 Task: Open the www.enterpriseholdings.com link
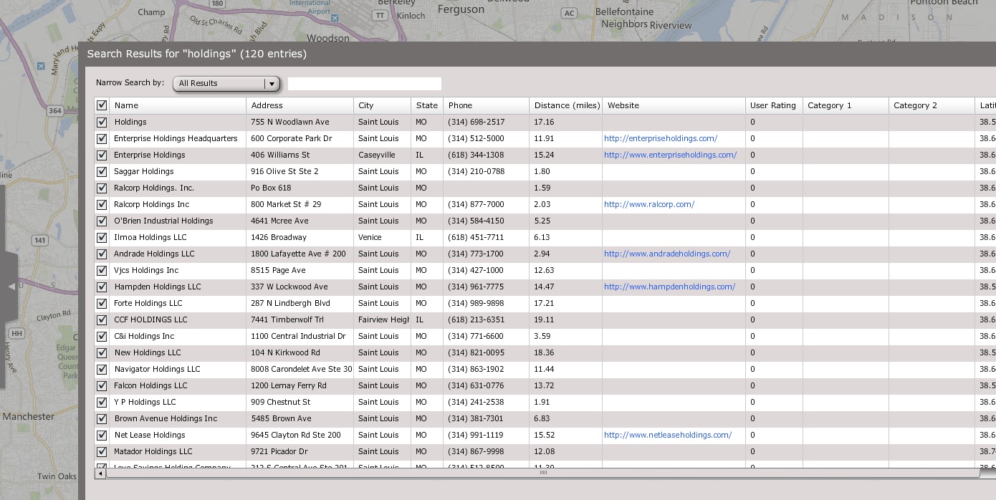(670, 155)
